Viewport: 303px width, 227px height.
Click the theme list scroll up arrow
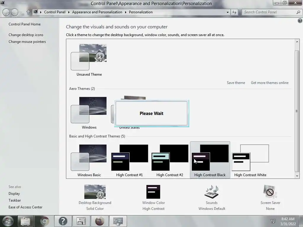297,41
